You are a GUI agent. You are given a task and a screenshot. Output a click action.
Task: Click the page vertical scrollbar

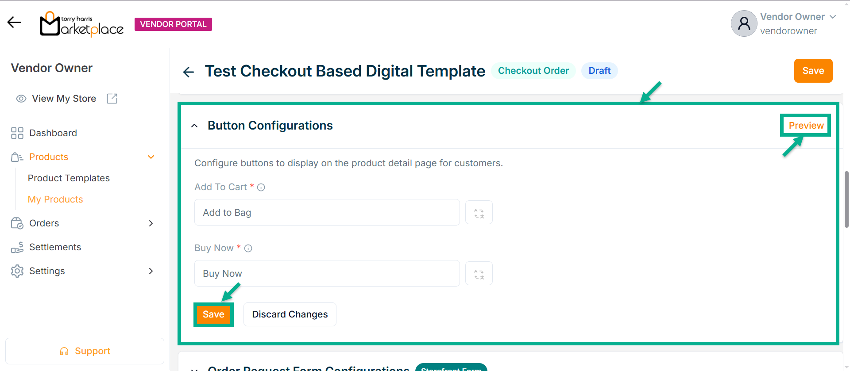click(846, 199)
